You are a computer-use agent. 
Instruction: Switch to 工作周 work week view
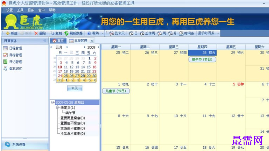[x=148, y=33]
